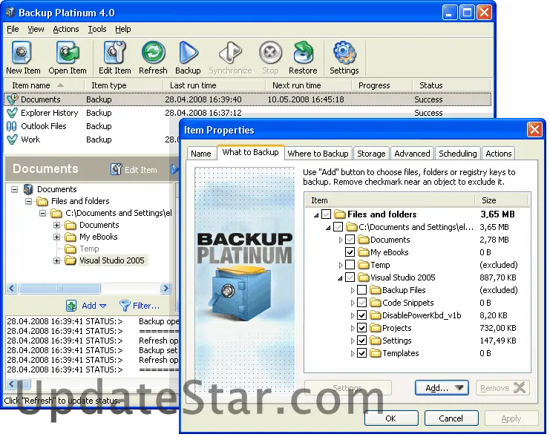Click the Cancel button

pos(451,418)
